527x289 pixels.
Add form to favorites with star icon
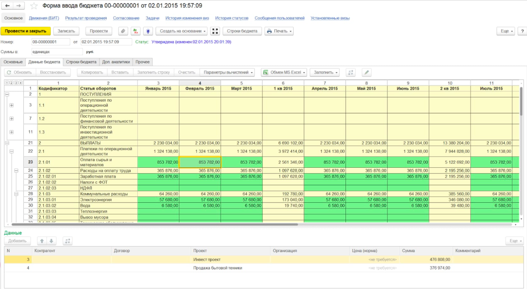[34, 6]
